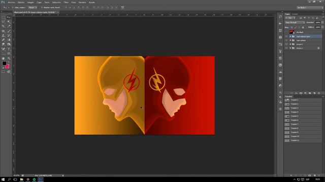Select the Horizontal Type tool
Viewport: 325px width, 182px height.
tap(9, 49)
